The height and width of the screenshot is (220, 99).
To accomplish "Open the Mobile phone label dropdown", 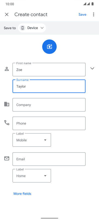I will 32,140.
